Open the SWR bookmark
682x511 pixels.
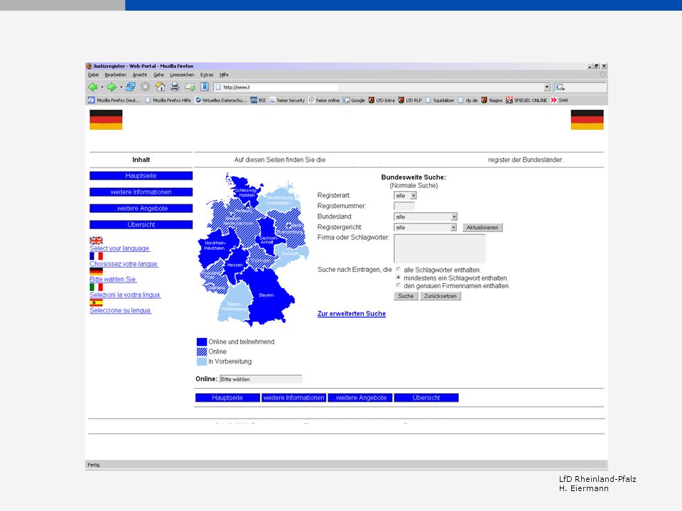(x=559, y=100)
